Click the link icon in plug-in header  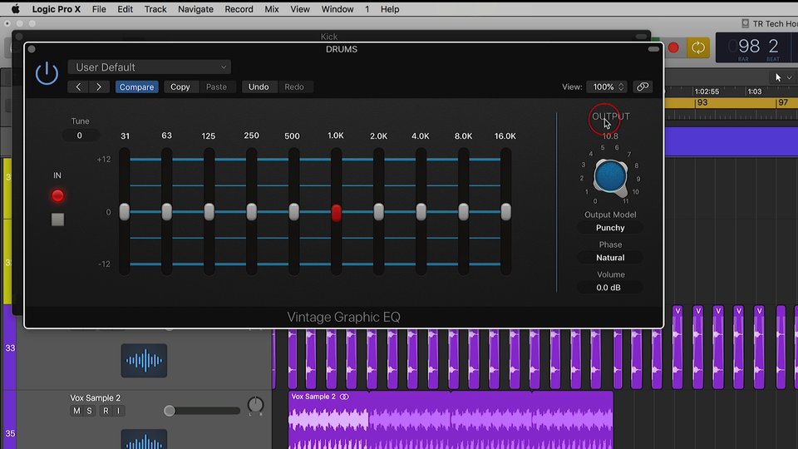(x=643, y=87)
